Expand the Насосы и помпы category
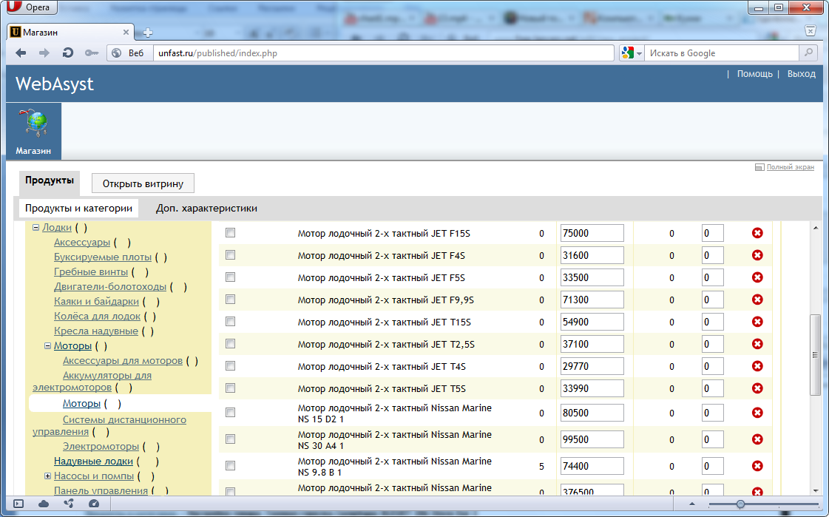Image resolution: width=829 pixels, height=517 pixels. click(47, 476)
